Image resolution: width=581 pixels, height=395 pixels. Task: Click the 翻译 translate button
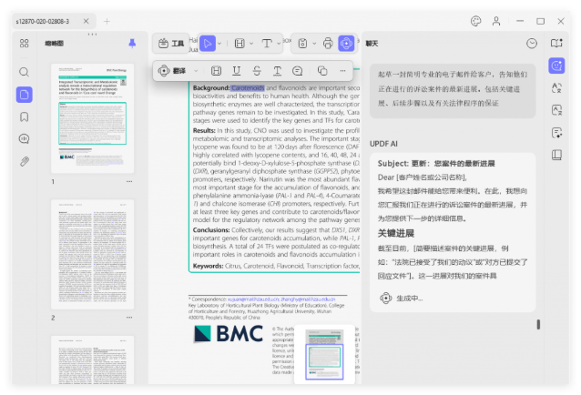click(x=172, y=71)
